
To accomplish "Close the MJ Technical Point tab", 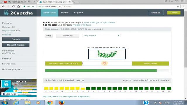I will 34,2.
